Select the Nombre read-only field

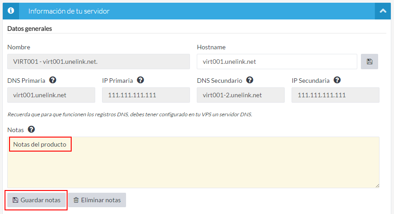[98, 62]
